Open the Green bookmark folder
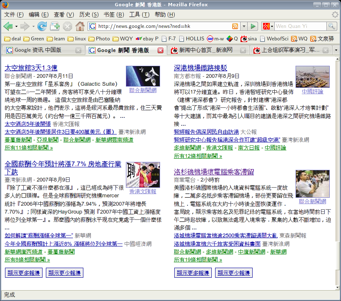Screen dimensions: 341x301 34,39
